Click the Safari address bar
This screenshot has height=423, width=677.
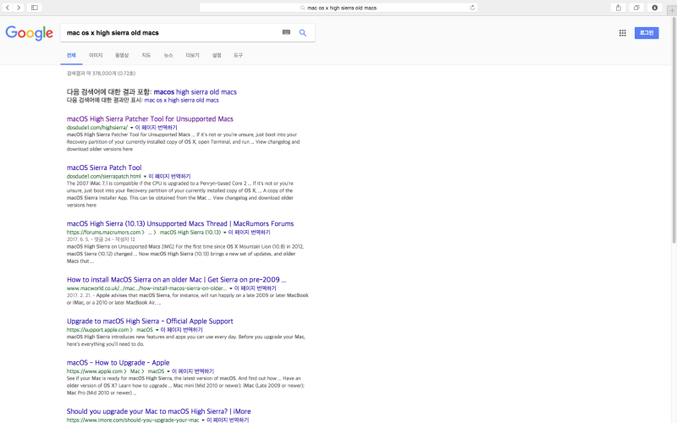pyautogui.click(x=338, y=8)
